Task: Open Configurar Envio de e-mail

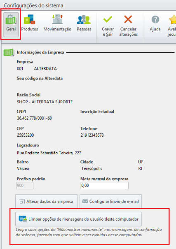Action: click(x=110, y=201)
